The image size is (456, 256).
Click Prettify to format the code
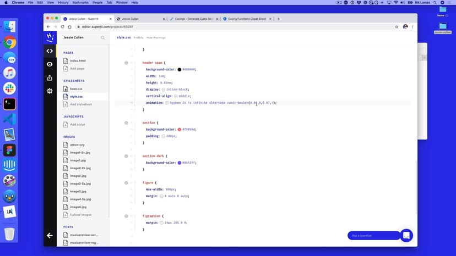[x=138, y=37]
